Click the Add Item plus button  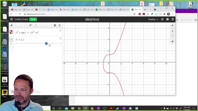tap(12, 25)
